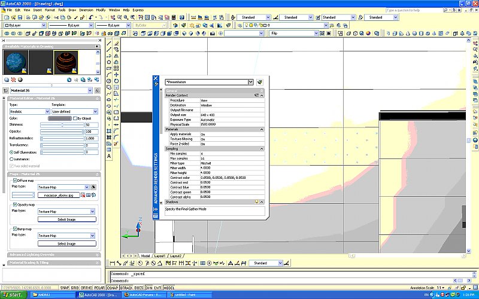Image resolution: width=479 pixels, height=299 pixels.
Task: Select the blue sphere material thumbnail
Action: pos(15,62)
